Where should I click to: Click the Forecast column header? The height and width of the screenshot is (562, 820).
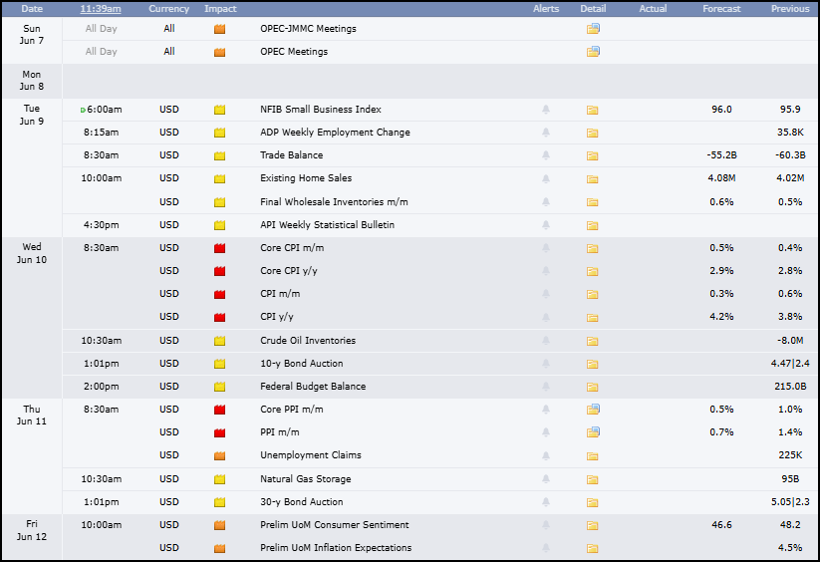coord(721,9)
